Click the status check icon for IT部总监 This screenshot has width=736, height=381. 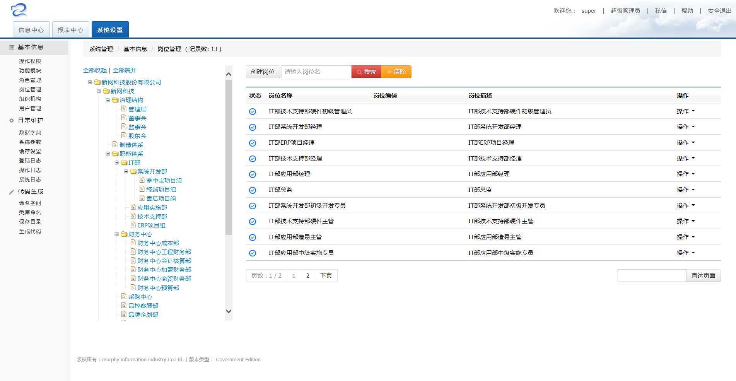click(x=253, y=190)
